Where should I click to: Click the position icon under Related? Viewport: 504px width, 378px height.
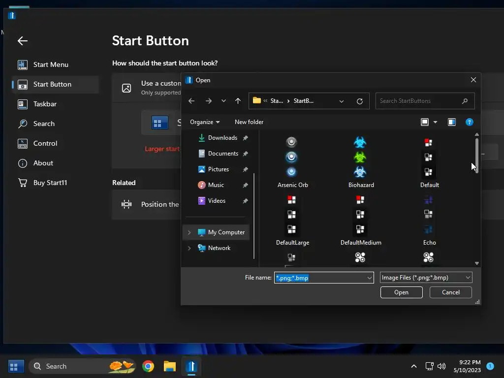tap(126, 204)
